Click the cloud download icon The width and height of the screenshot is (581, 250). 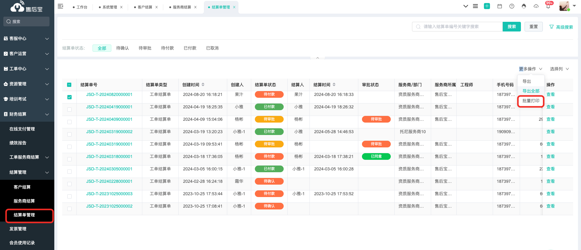tap(536, 6)
